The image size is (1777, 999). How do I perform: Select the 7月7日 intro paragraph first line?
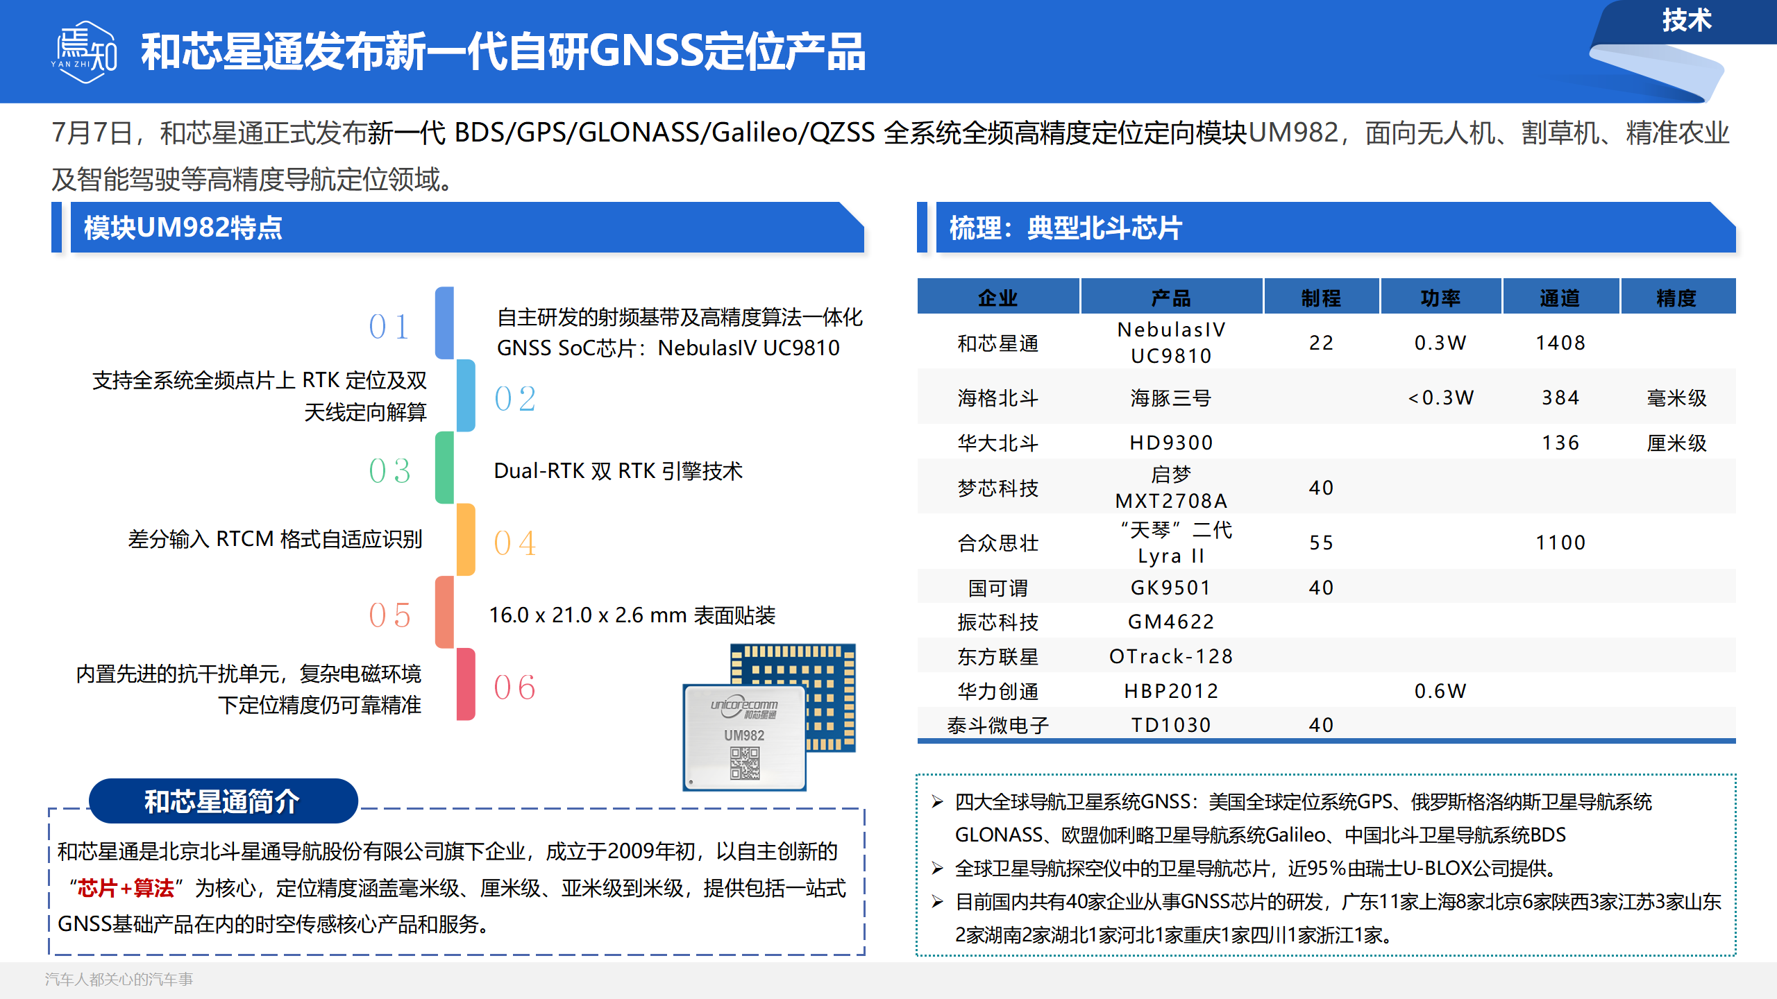[x=891, y=133]
